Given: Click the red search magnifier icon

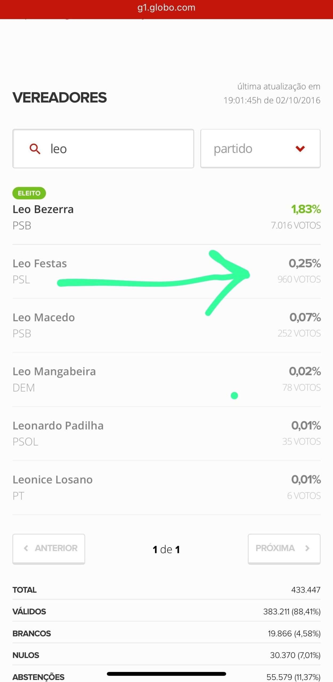Looking at the screenshot, I should (x=35, y=149).
